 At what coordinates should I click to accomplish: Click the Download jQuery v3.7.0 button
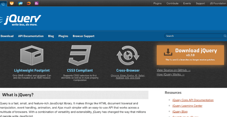pyautogui.click(x=190, y=55)
